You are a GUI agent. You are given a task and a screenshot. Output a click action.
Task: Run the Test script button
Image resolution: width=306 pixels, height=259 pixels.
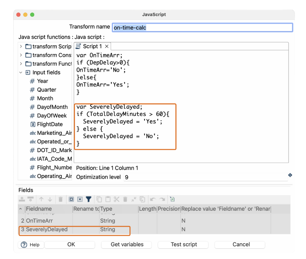coord(184,244)
